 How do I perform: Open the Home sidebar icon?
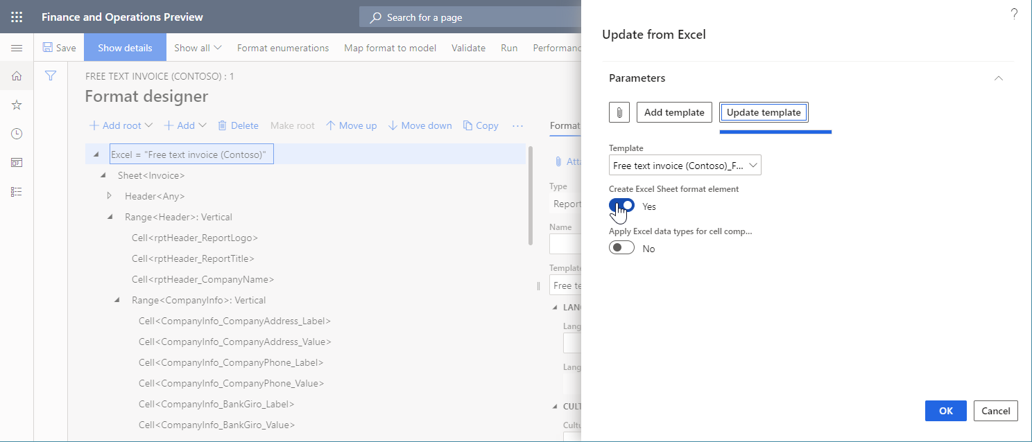pyautogui.click(x=17, y=76)
